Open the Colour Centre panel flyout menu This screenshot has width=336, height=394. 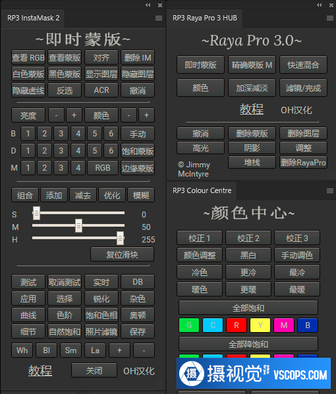(x=330, y=191)
